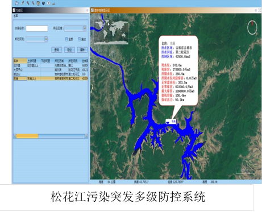Click the compass ring on the map
The height and width of the screenshot is (212, 262).
(252, 27)
